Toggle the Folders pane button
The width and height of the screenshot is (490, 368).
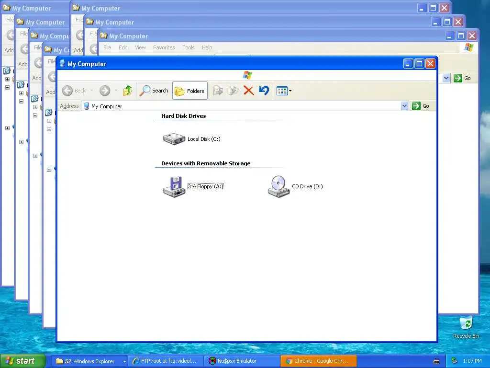(189, 91)
